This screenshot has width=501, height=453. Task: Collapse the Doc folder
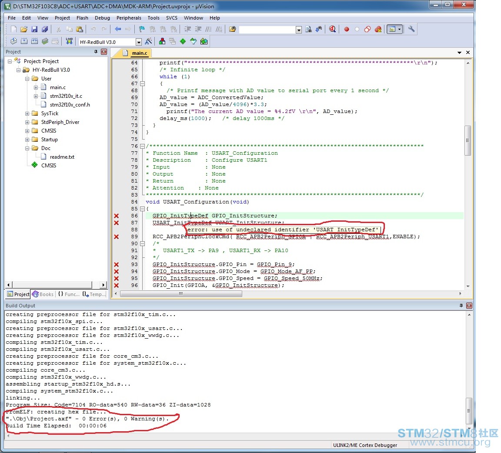pos(27,148)
